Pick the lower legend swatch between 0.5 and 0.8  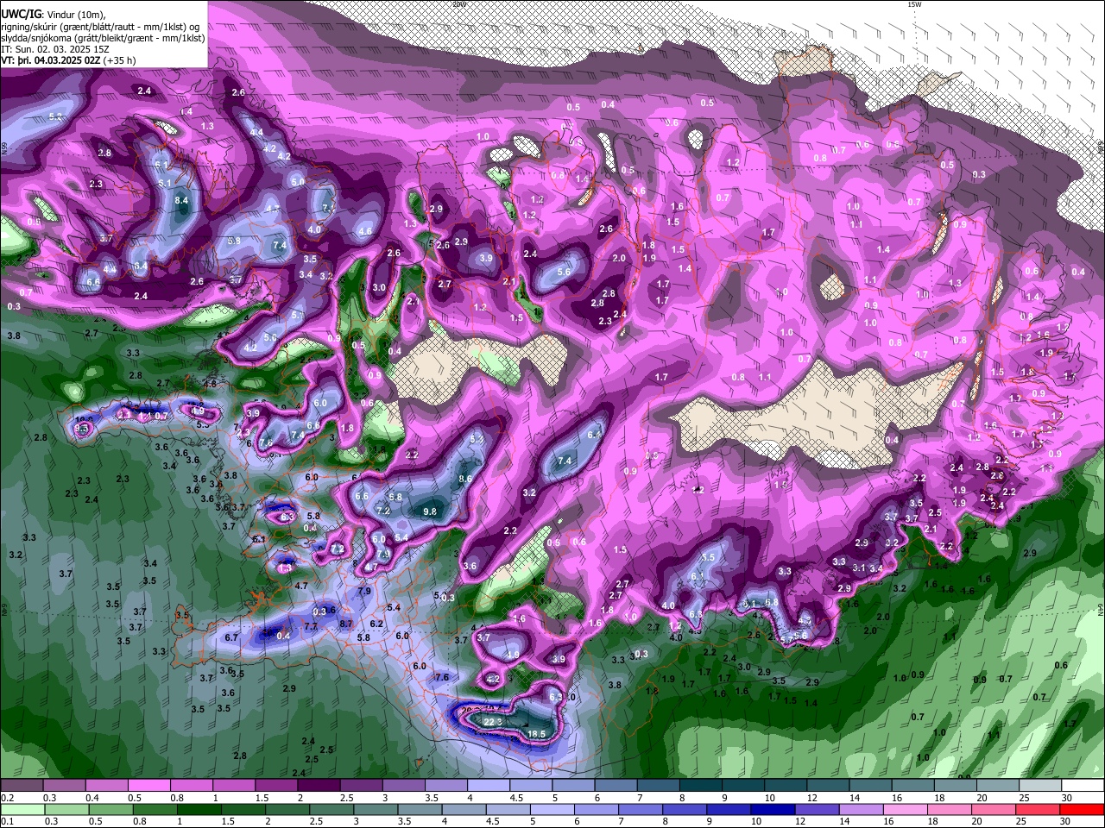(110, 810)
